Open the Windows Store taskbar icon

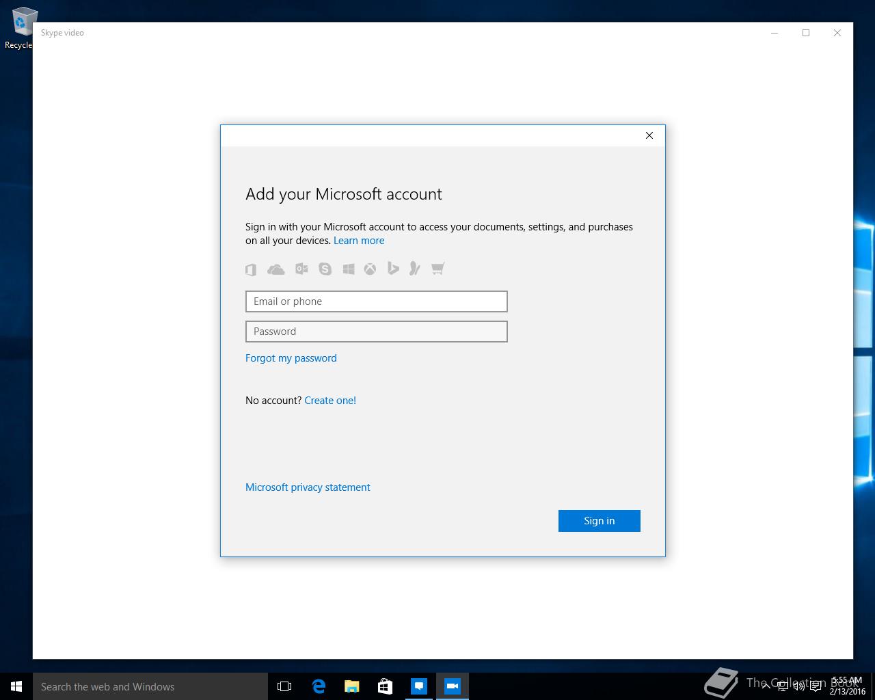tap(386, 686)
